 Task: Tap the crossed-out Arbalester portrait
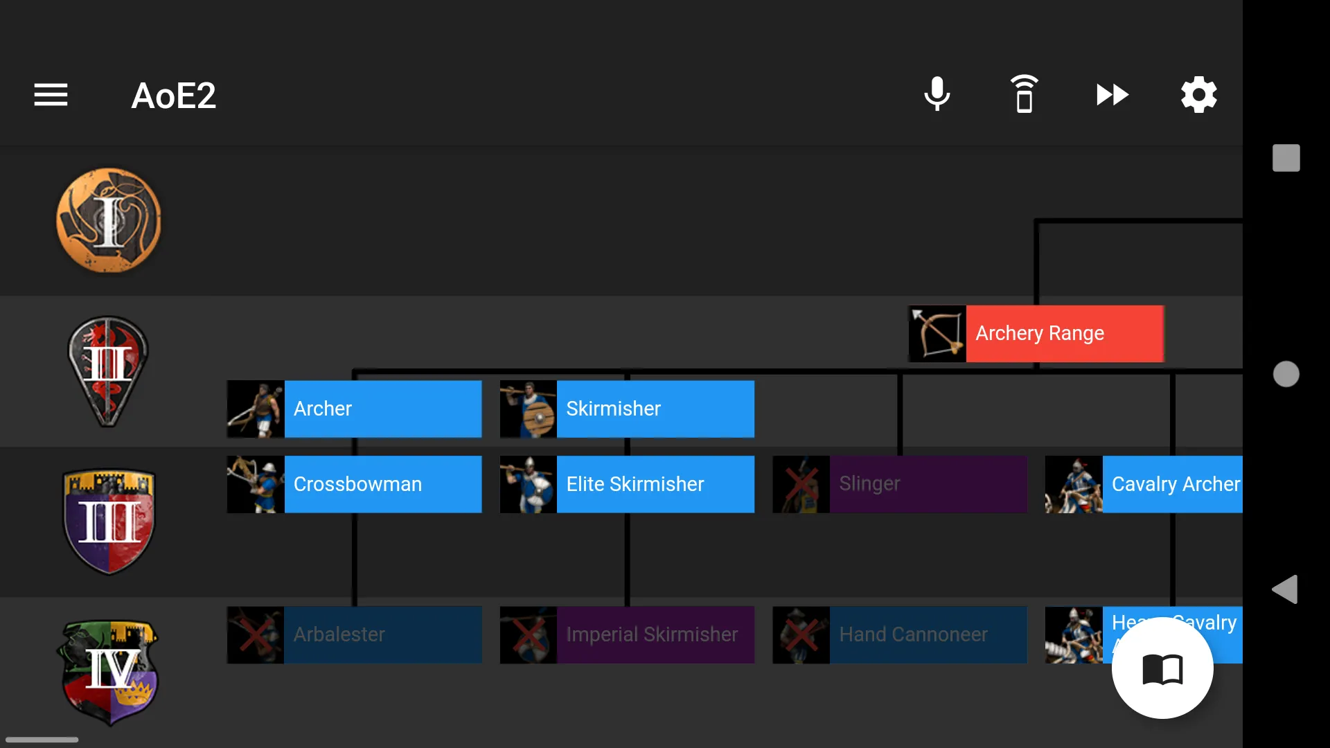click(x=256, y=635)
